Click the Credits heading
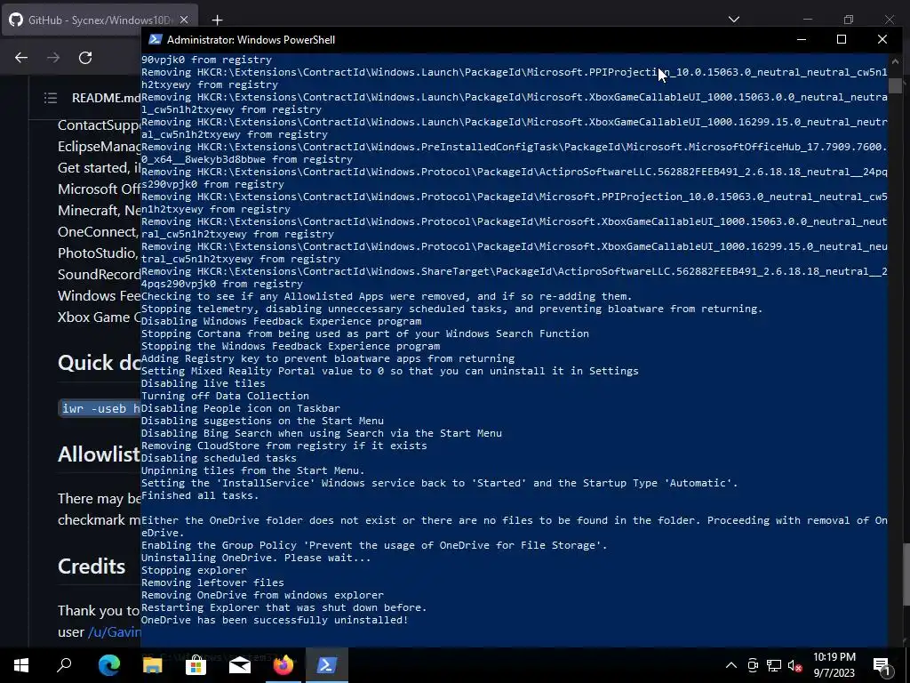910x683 pixels. [x=92, y=566]
